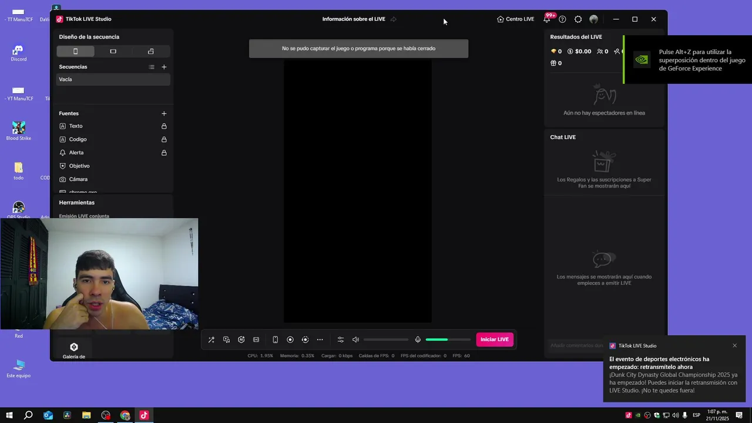Mute the microphone
Image resolution: width=752 pixels, height=423 pixels.
(x=418, y=340)
